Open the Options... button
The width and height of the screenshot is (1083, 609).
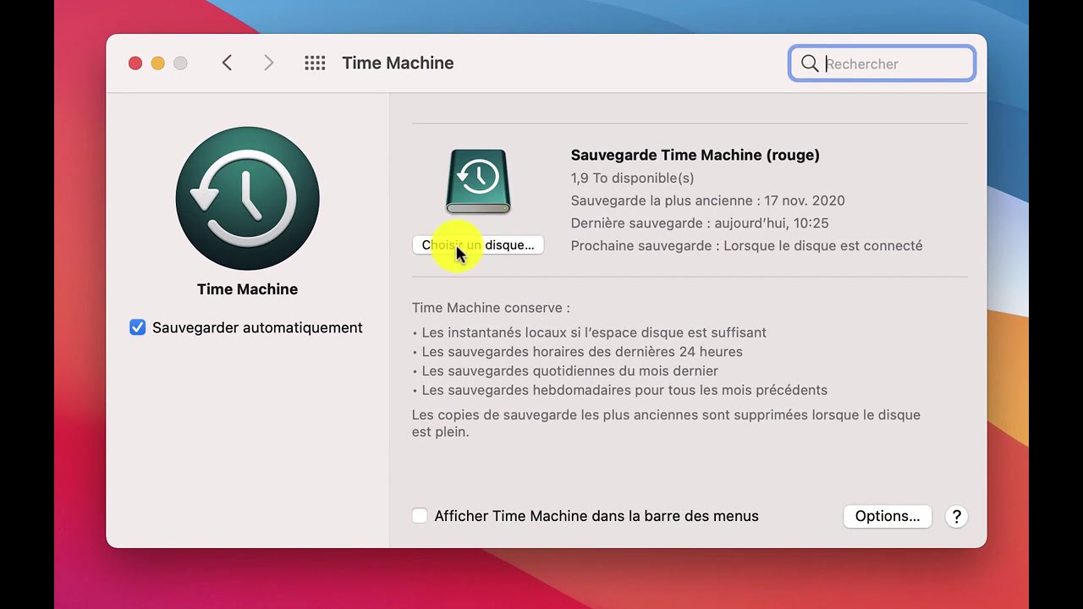pos(888,516)
